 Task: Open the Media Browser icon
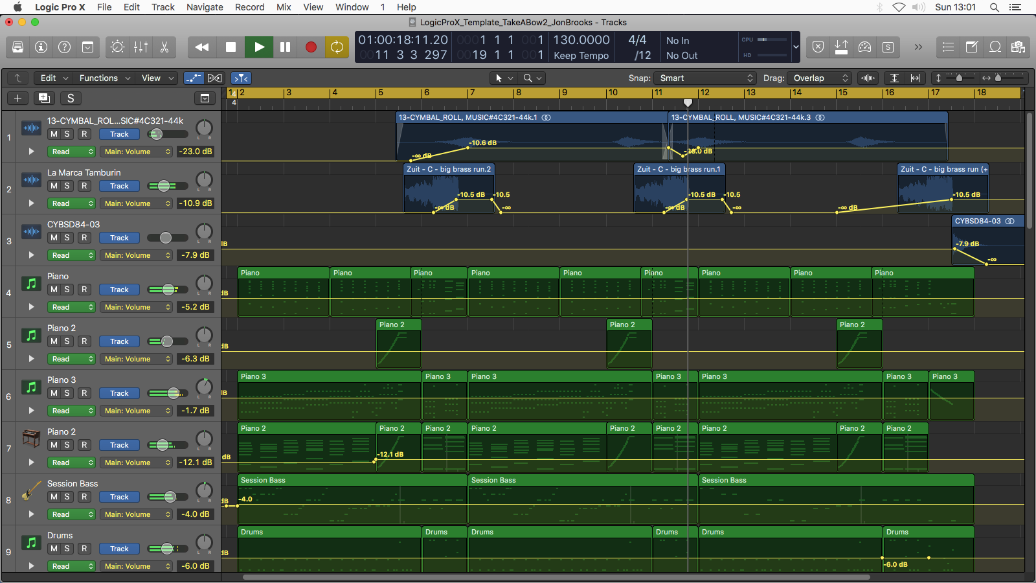1020,47
